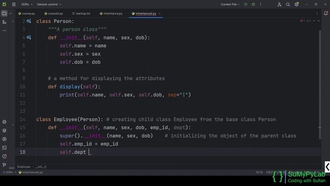Open the Git version control sidebar icon

4,165
